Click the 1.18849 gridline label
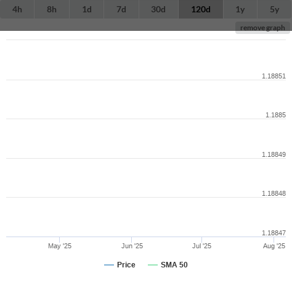This screenshot has height=281, width=292. click(x=274, y=154)
